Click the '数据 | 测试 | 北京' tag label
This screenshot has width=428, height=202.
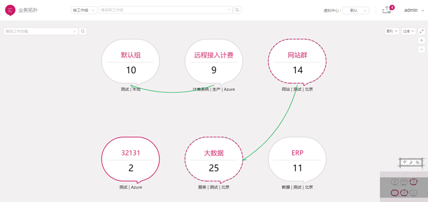click(297, 187)
